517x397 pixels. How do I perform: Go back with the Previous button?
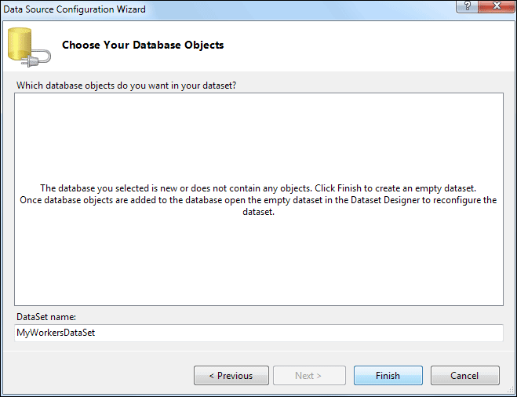click(x=231, y=376)
